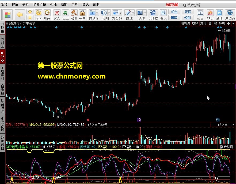Click the blue 财 marker on chart

click(x=218, y=120)
